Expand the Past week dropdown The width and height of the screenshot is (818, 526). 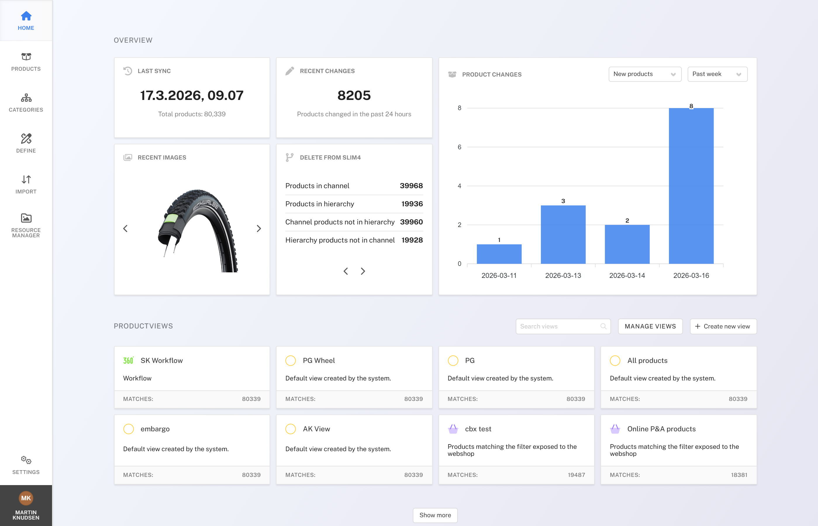point(717,74)
